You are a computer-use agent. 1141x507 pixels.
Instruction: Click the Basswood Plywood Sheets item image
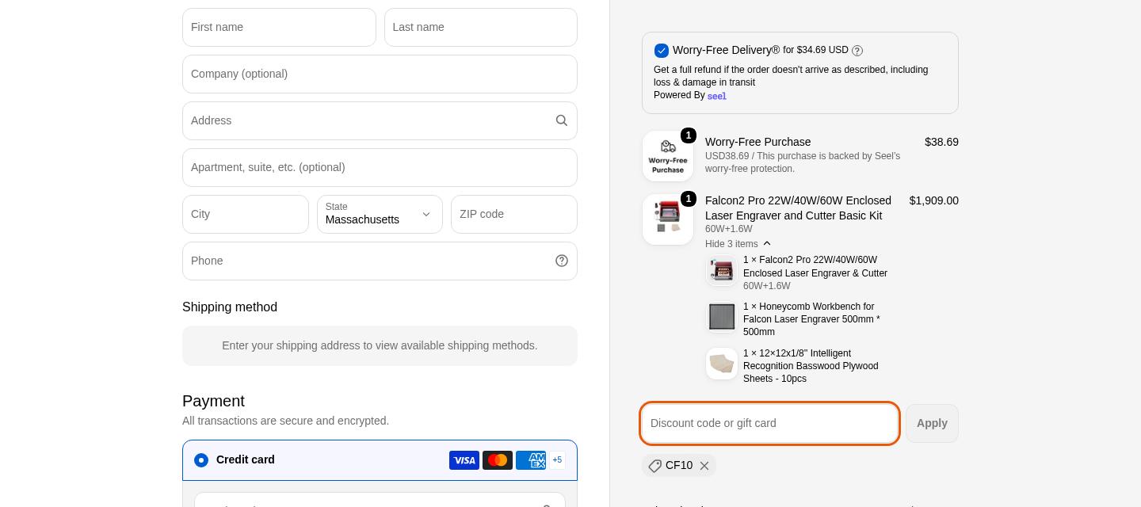pos(722,364)
